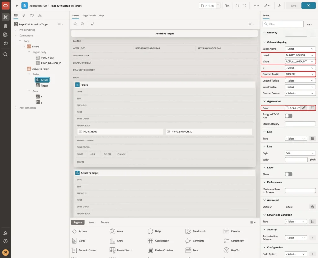The height and width of the screenshot is (258, 318).
Task: Open the Authorization Scheme dropdown
Action: click(x=296, y=238)
